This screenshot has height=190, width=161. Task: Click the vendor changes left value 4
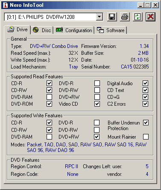click(x=147, y=174)
